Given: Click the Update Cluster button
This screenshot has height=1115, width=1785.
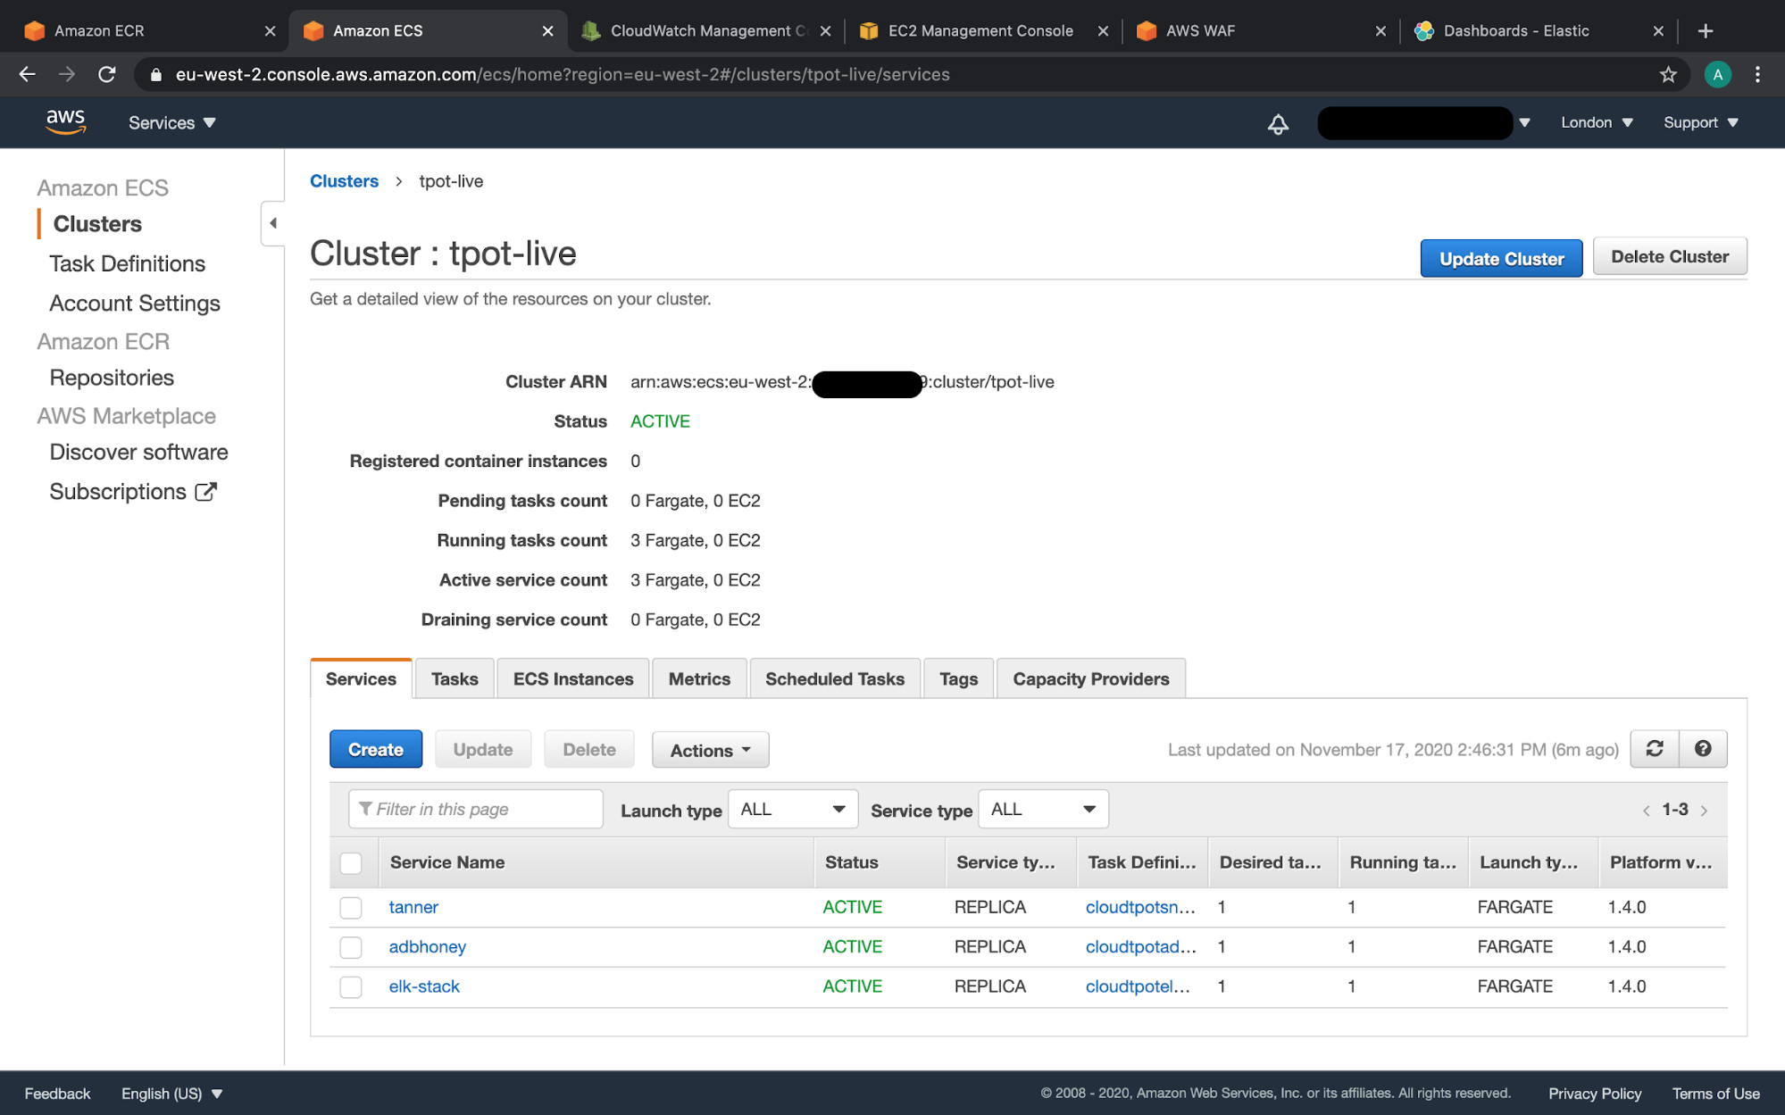Looking at the screenshot, I should pyautogui.click(x=1498, y=255).
